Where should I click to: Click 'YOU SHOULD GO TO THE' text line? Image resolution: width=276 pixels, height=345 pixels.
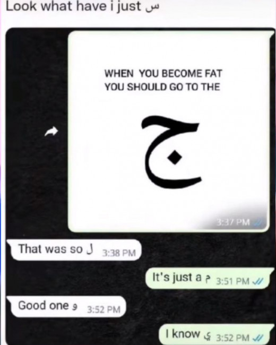point(162,87)
